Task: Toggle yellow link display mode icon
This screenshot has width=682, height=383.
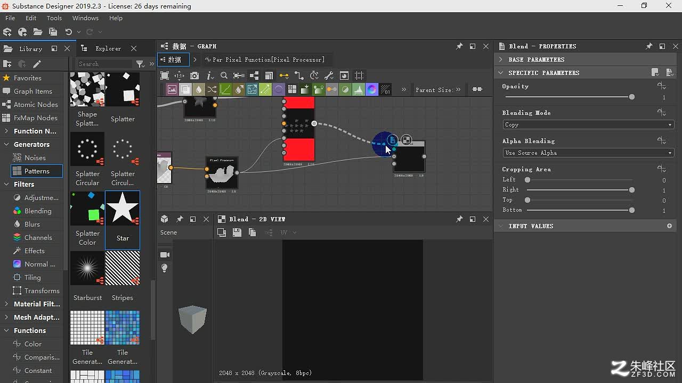Action: pyautogui.click(x=284, y=76)
